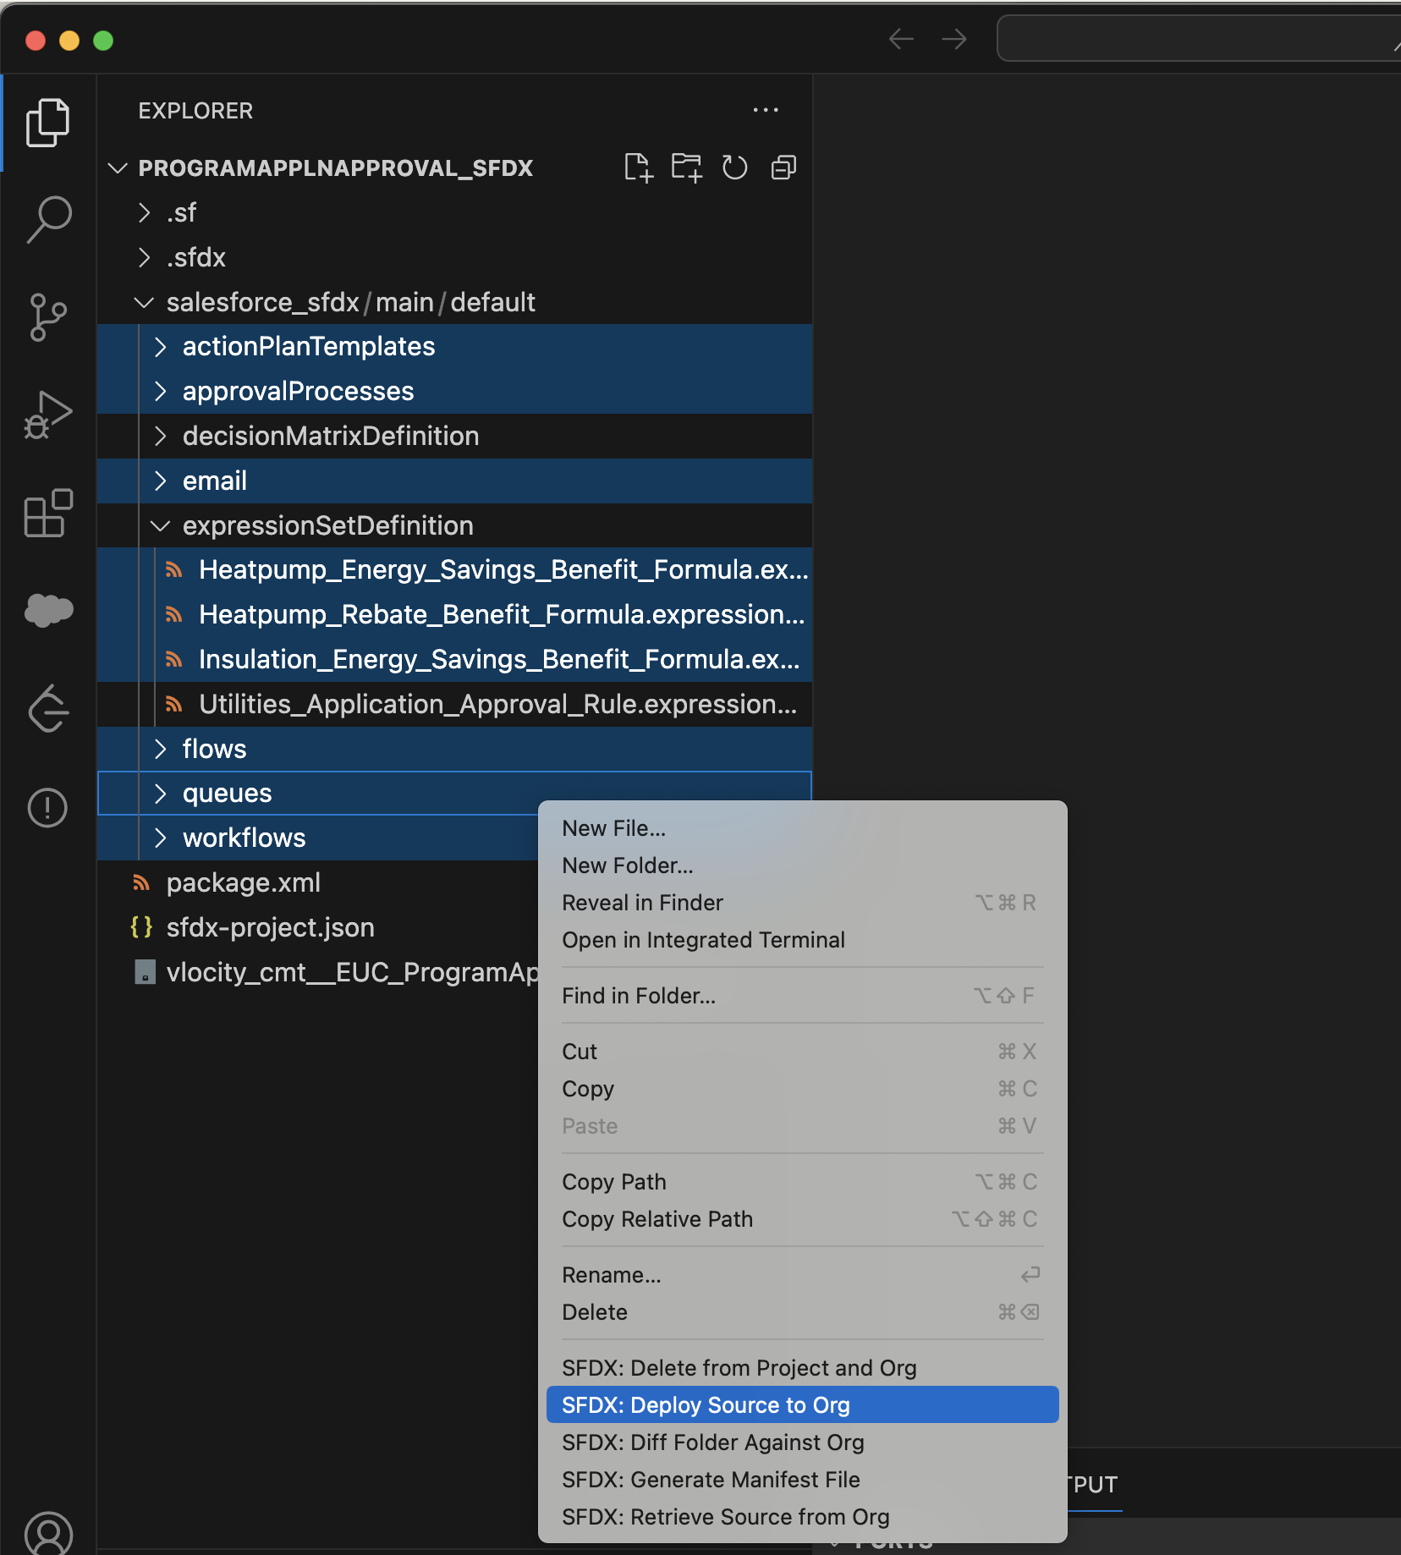The width and height of the screenshot is (1401, 1555).
Task: Choose Rename... from context menu
Action: 802,1275
